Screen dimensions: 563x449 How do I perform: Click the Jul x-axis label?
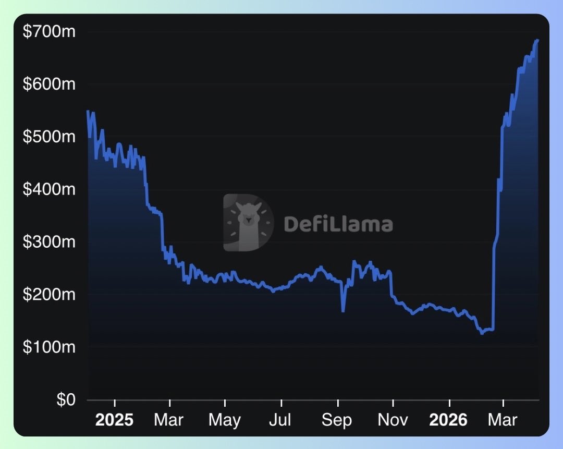coord(280,420)
